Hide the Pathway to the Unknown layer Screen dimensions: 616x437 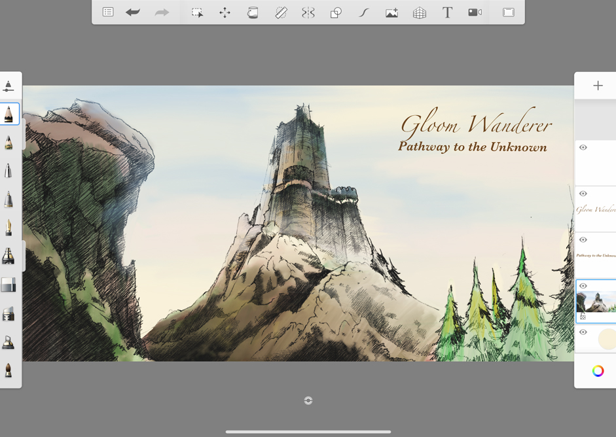tap(583, 240)
